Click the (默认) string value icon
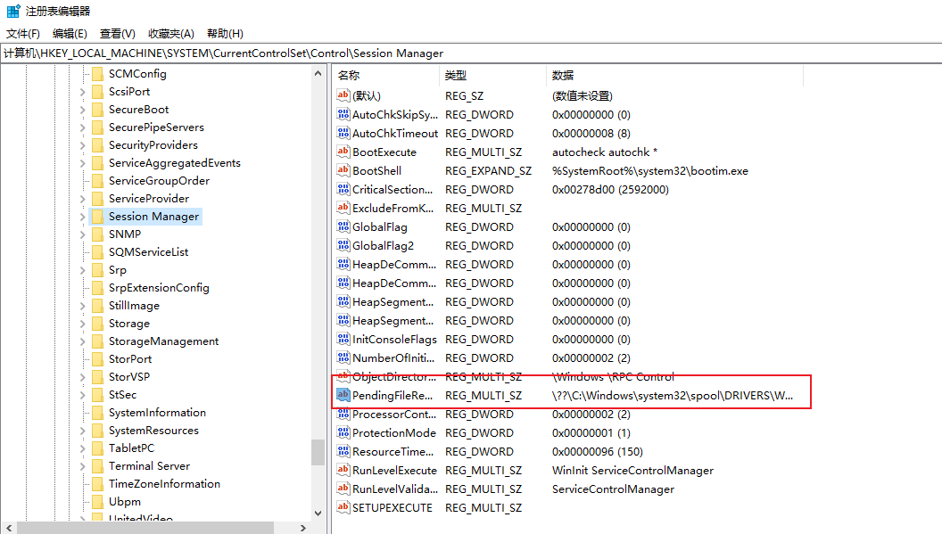Screen dimensions: 942x534 pyautogui.click(x=343, y=95)
